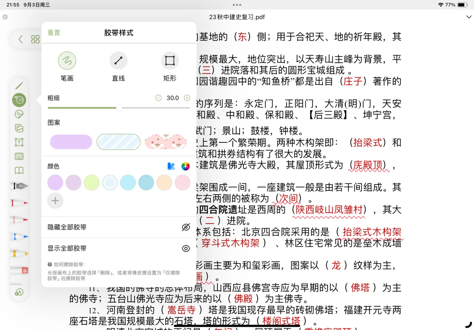Screen dimensions: 474x330
Task: Open the sticker tool
Action: 19,114
